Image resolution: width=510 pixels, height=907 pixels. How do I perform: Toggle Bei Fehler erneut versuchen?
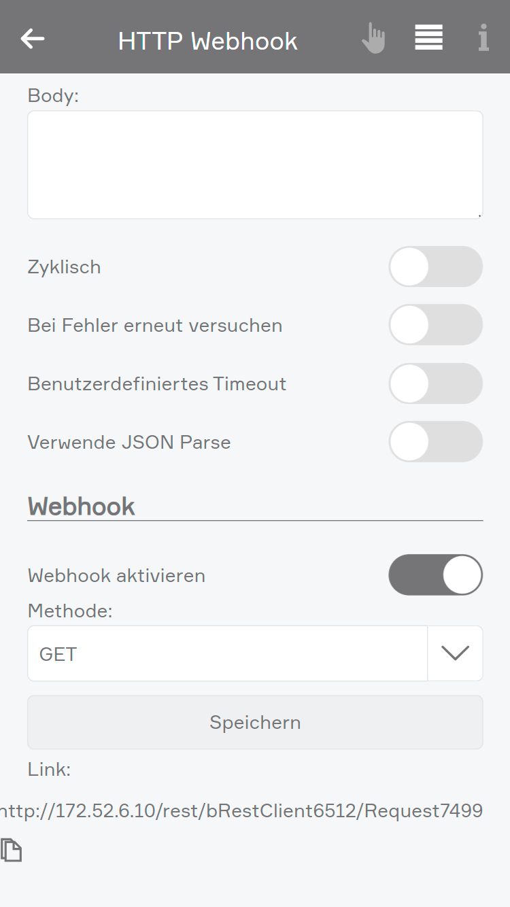[435, 325]
